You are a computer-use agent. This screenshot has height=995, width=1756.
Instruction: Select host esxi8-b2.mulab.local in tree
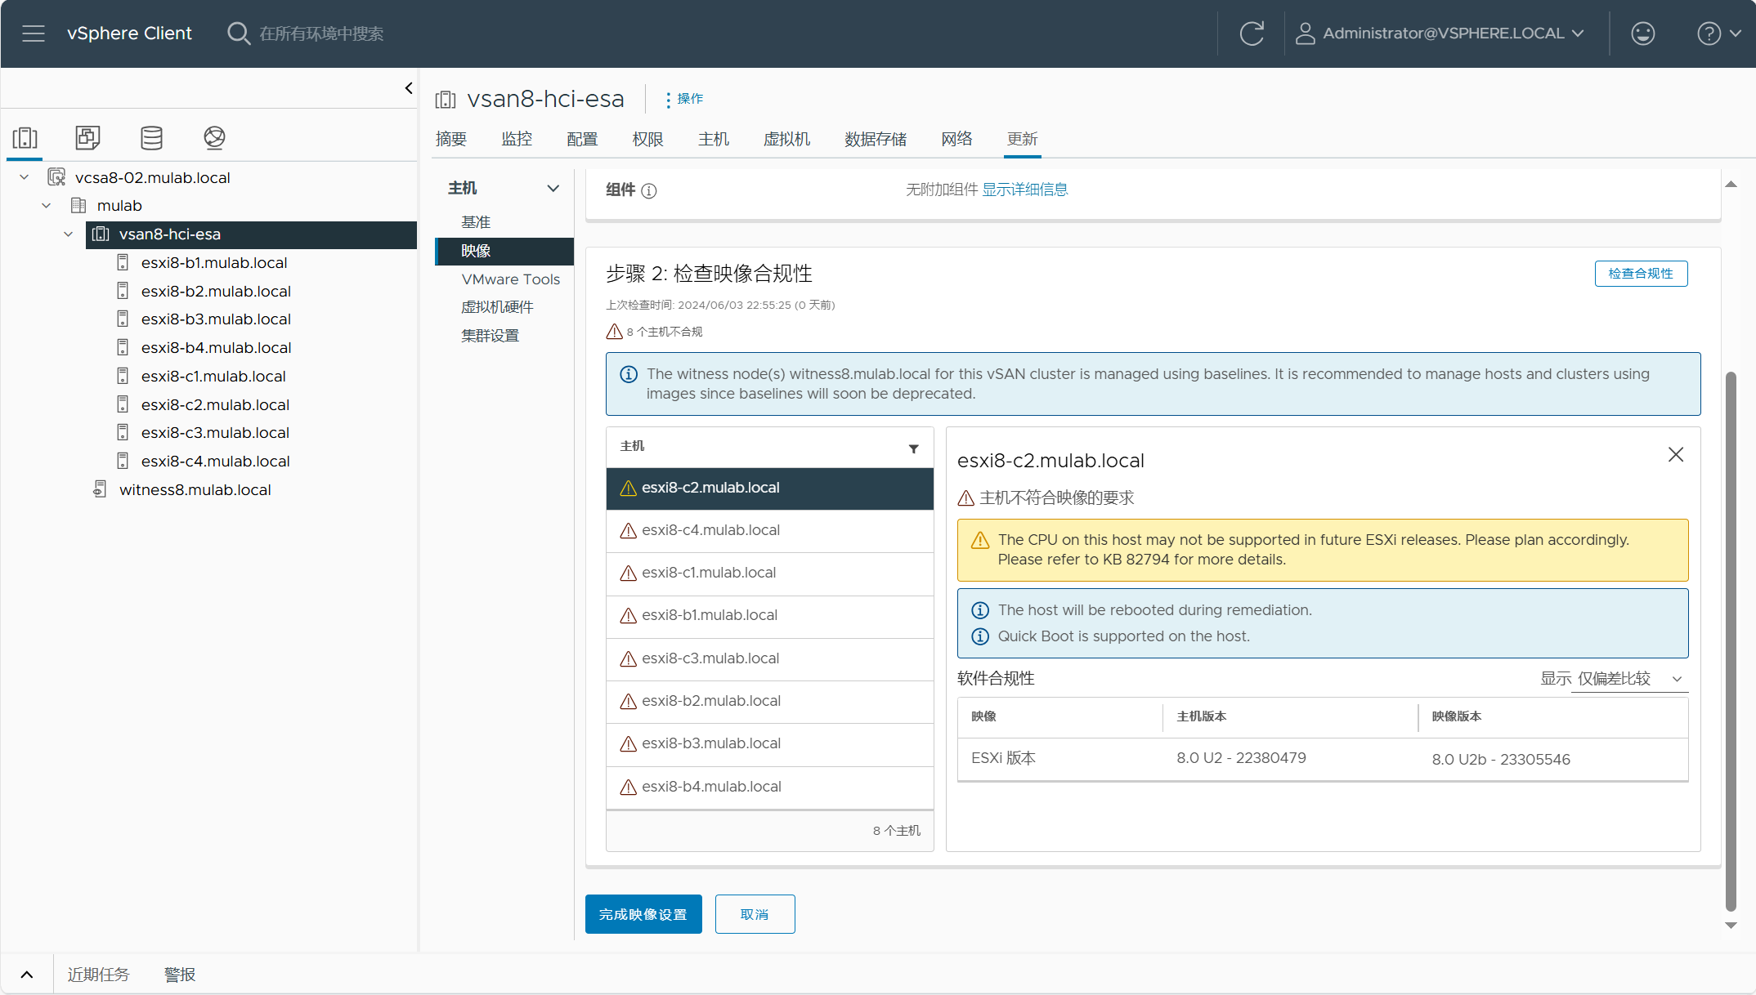216,292
